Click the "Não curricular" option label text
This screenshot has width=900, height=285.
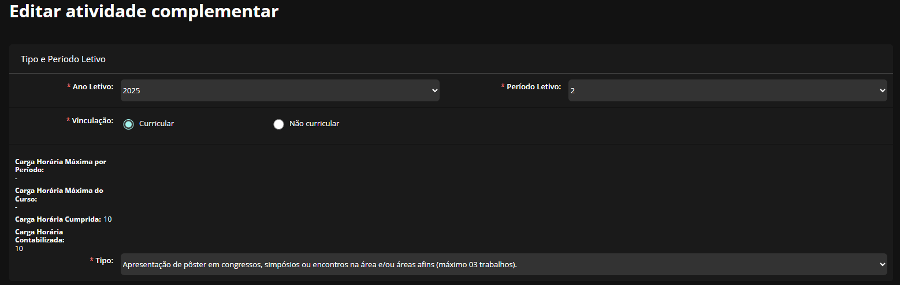[x=314, y=124]
